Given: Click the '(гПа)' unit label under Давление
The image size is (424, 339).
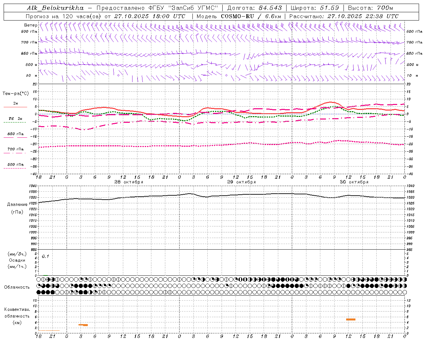Looking at the screenshot, I should click(x=17, y=212).
